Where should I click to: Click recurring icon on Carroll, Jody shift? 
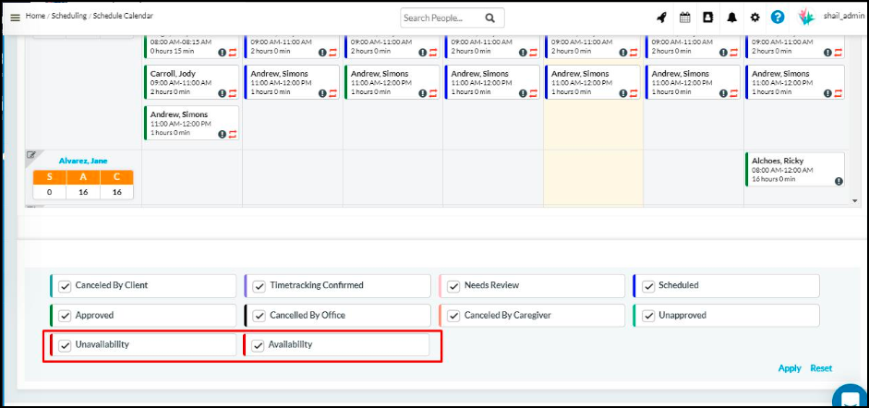(x=233, y=93)
